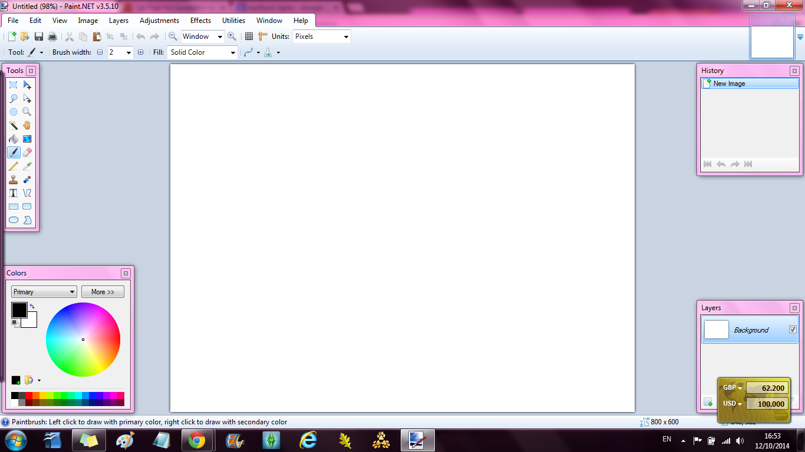
Task: Open the Layers menu
Action: click(x=118, y=21)
